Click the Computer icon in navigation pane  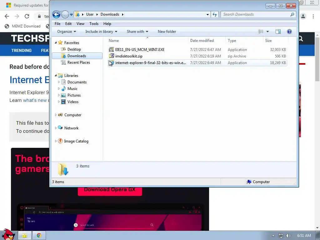tap(60, 115)
